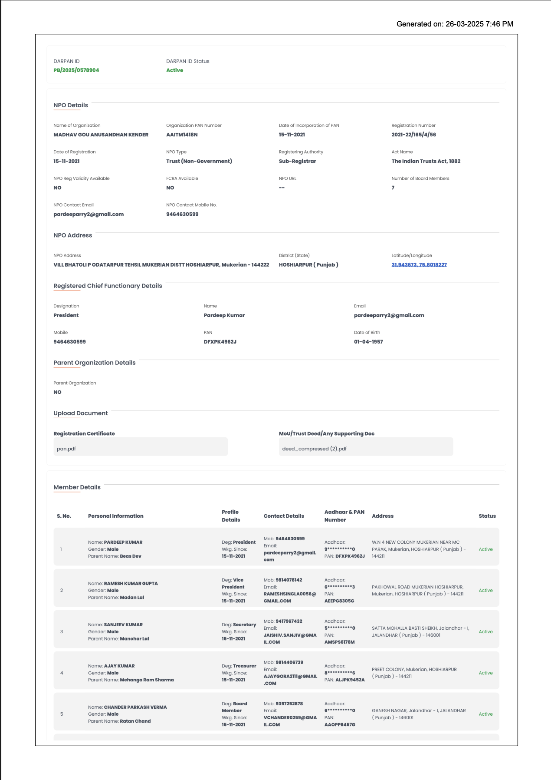Click the NPO Contact Email address
551x780 pixels.
click(x=89, y=214)
